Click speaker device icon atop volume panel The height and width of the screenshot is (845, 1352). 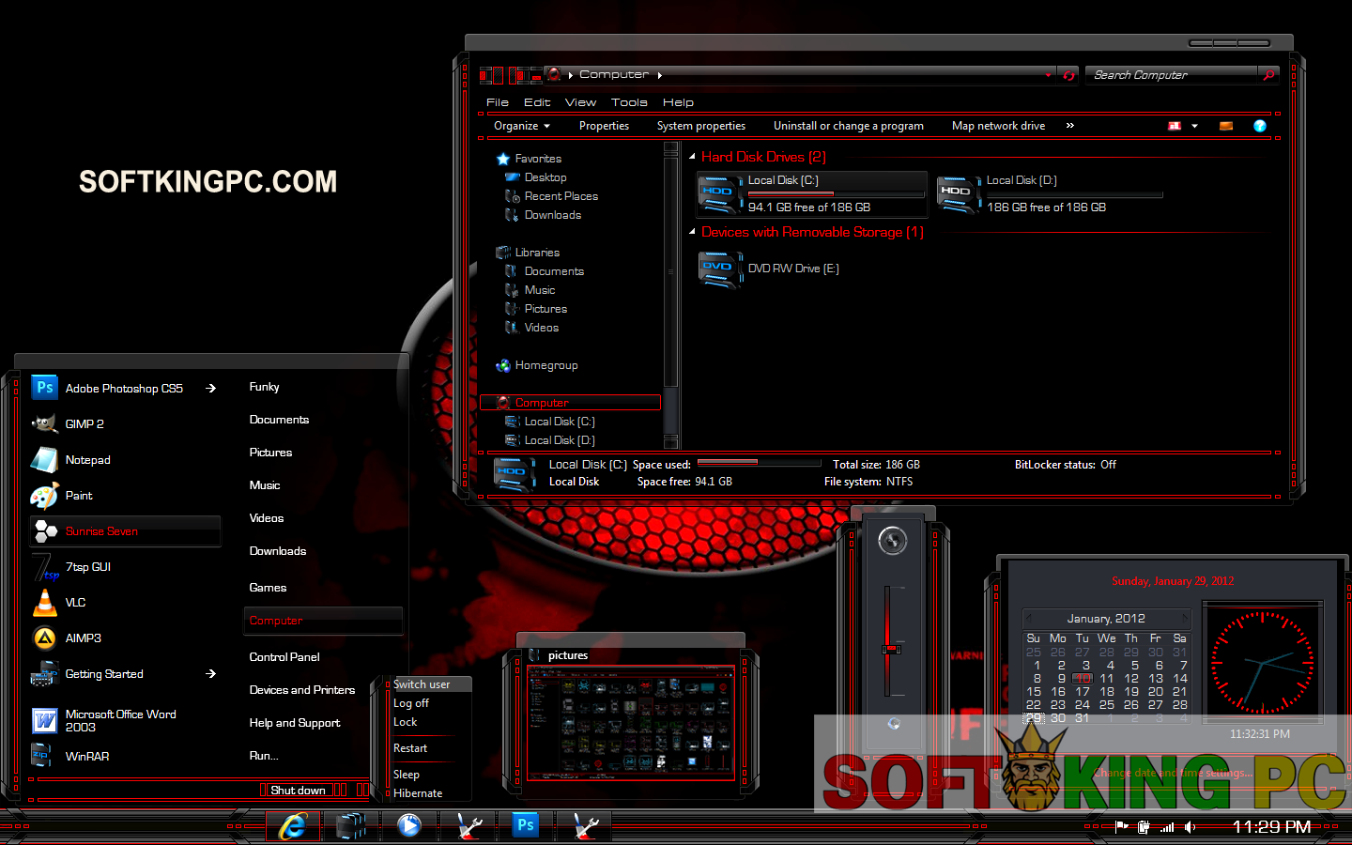pyautogui.click(x=892, y=540)
